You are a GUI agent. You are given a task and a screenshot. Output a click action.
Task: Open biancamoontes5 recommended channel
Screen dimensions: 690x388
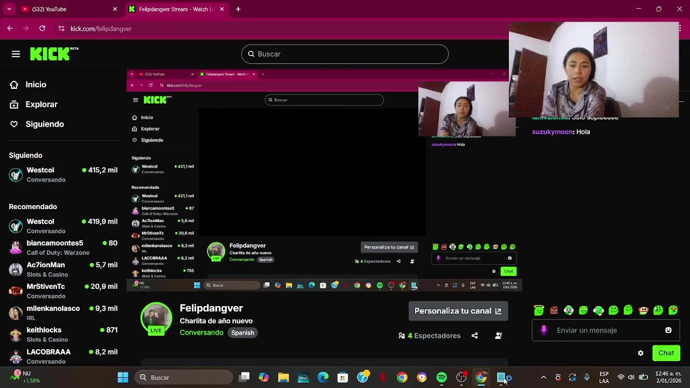coord(64,247)
